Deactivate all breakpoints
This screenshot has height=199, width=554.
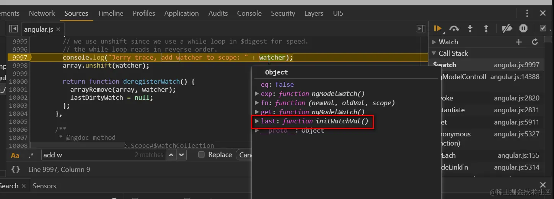coord(507,29)
